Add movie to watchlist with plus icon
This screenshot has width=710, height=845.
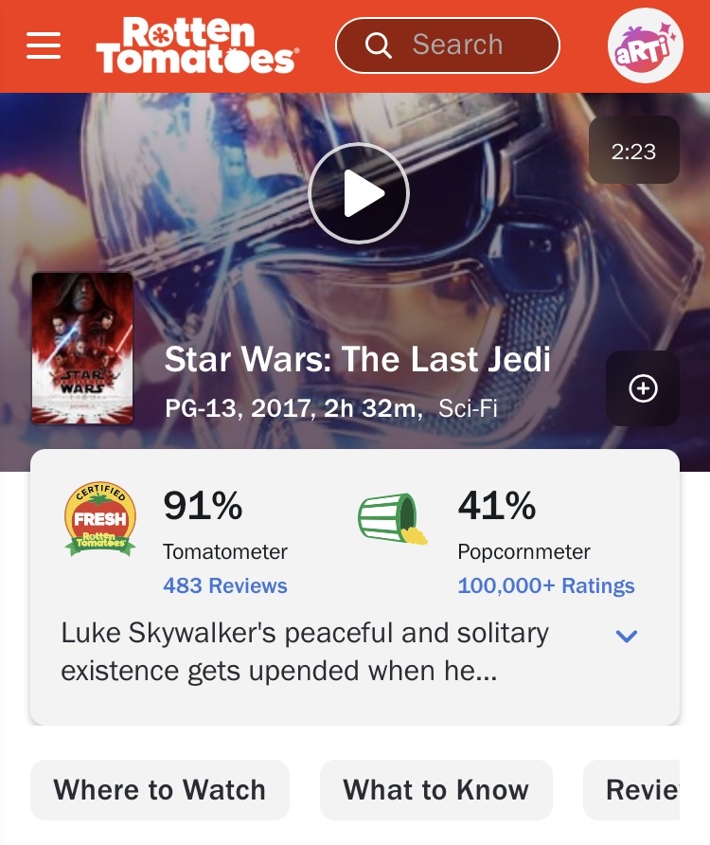click(x=643, y=388)
